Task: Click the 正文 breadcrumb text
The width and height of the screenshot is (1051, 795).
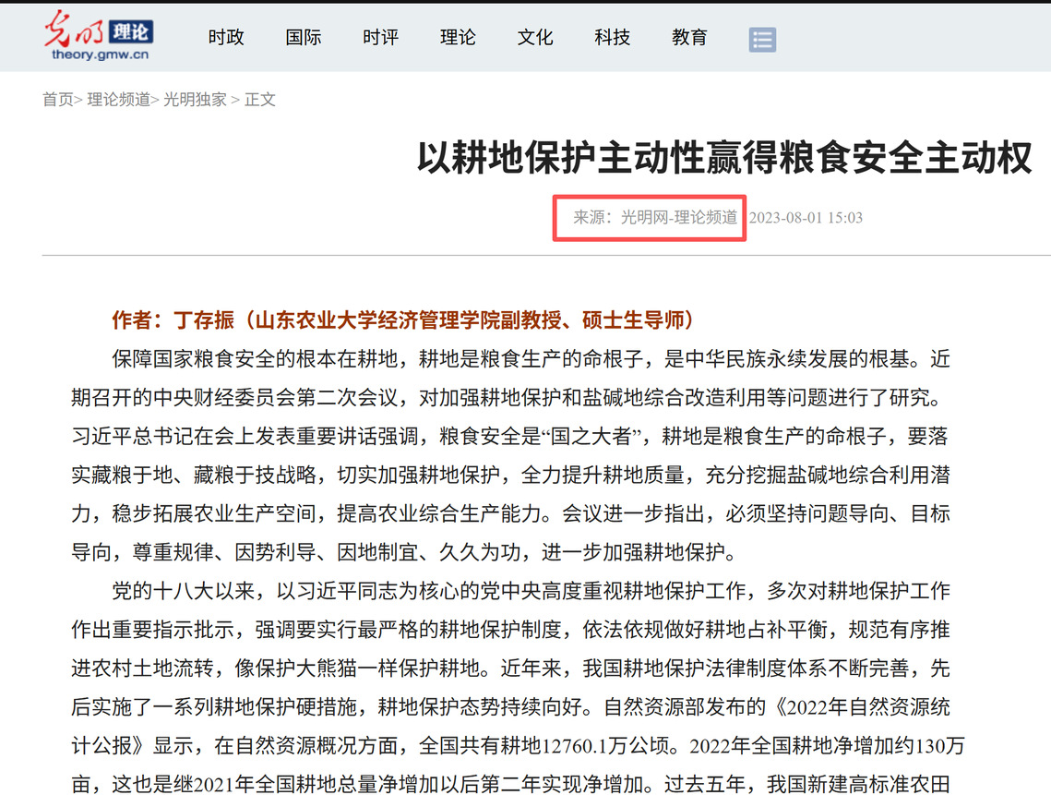Action: click(x=260, y=100)
